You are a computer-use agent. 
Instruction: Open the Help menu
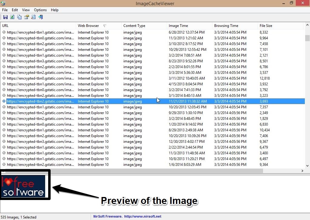click(x=55, y=10)
